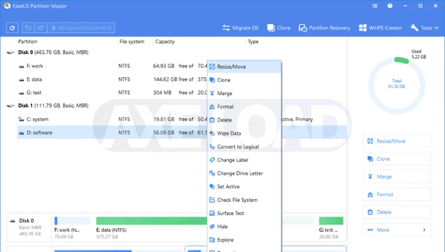Click Merge button in right panel
445x252 pixels.
(x=397, y=177)
